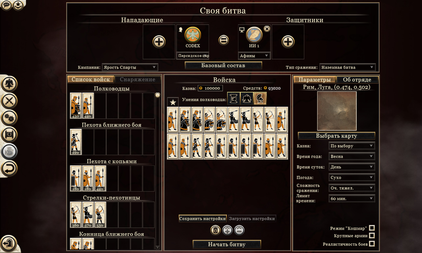Image resolution: width=422 pixels, height=253 pixels.
Task: Click the troop list scrollbar thumb
Action: pyautogui.click(x=158, y=95)
